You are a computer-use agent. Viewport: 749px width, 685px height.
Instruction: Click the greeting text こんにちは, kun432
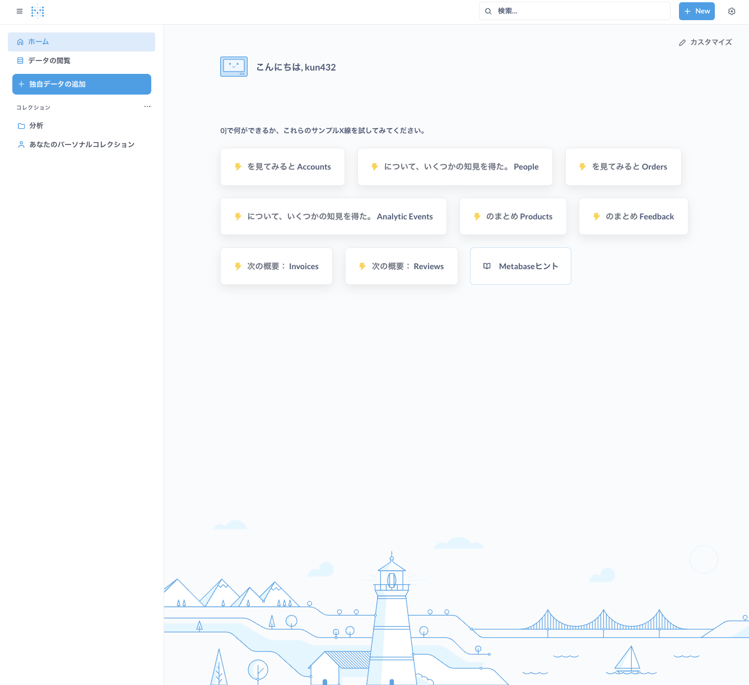[x=296, y=67]
